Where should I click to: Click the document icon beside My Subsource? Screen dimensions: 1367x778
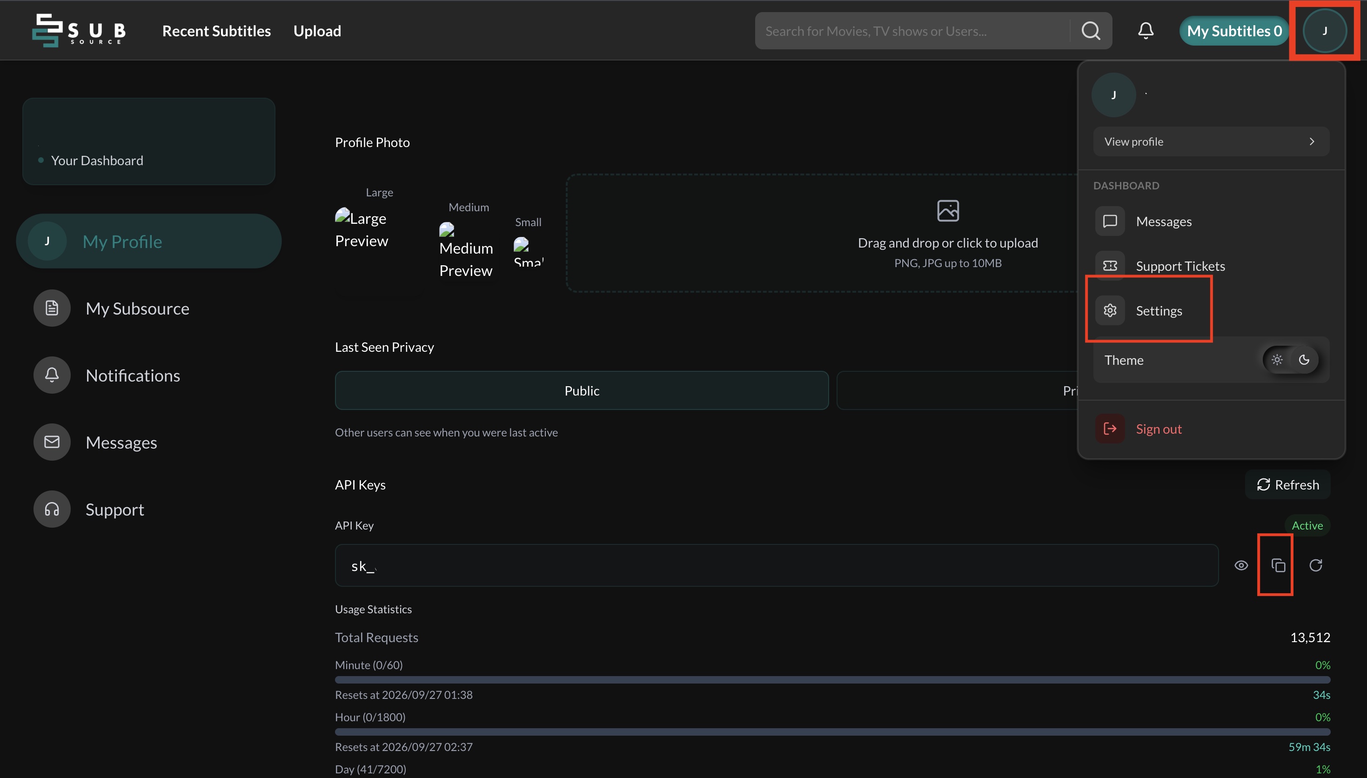tap(52, 309)
